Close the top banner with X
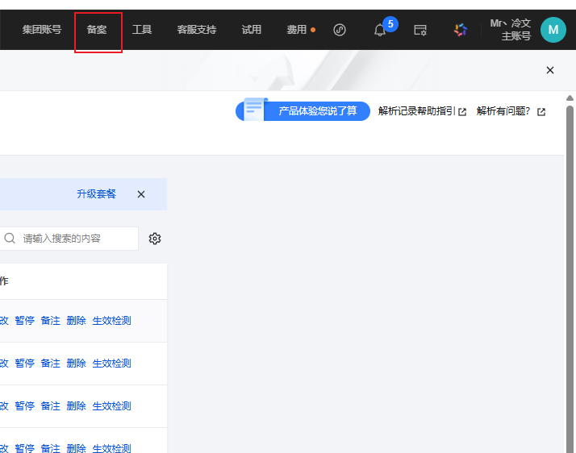 click(x=550, y=70)
